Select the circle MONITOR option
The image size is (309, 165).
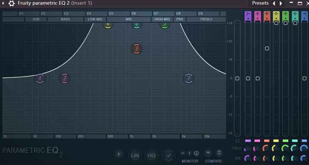196,153
